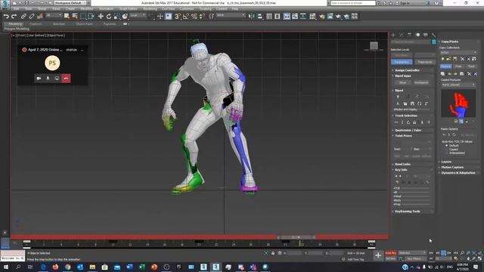This screenshot has height=272, width=484.
Task: Open the Copied Postures dropdown
Action: tap(458, 85)
